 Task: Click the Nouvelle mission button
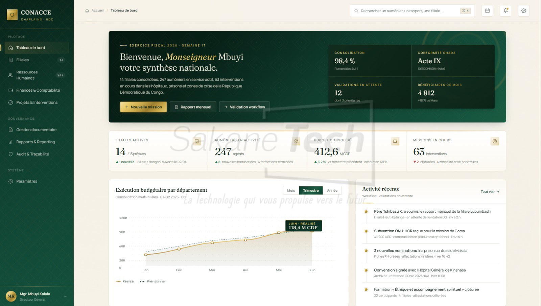point(143,107)
